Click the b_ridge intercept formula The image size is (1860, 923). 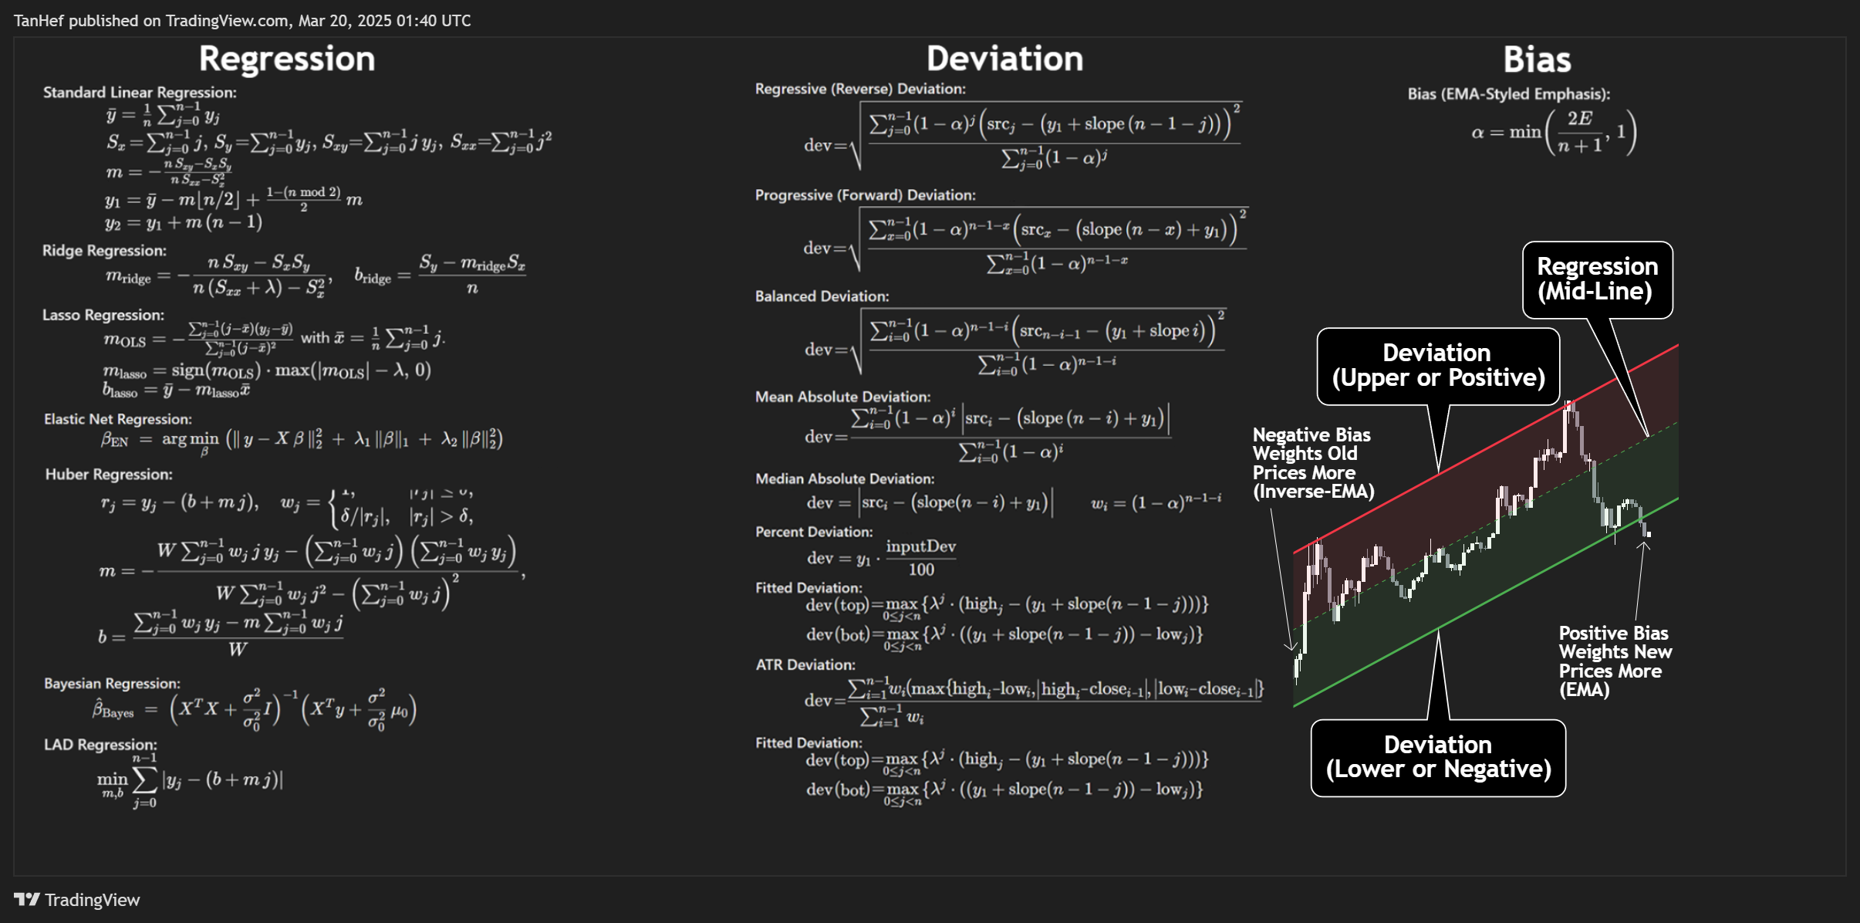pyautogui.click(x=440, y=275)
